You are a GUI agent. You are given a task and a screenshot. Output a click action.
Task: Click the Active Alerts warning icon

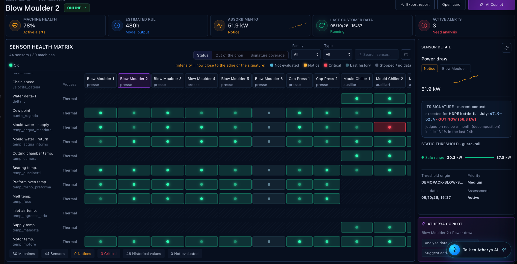tap(424, 25)
